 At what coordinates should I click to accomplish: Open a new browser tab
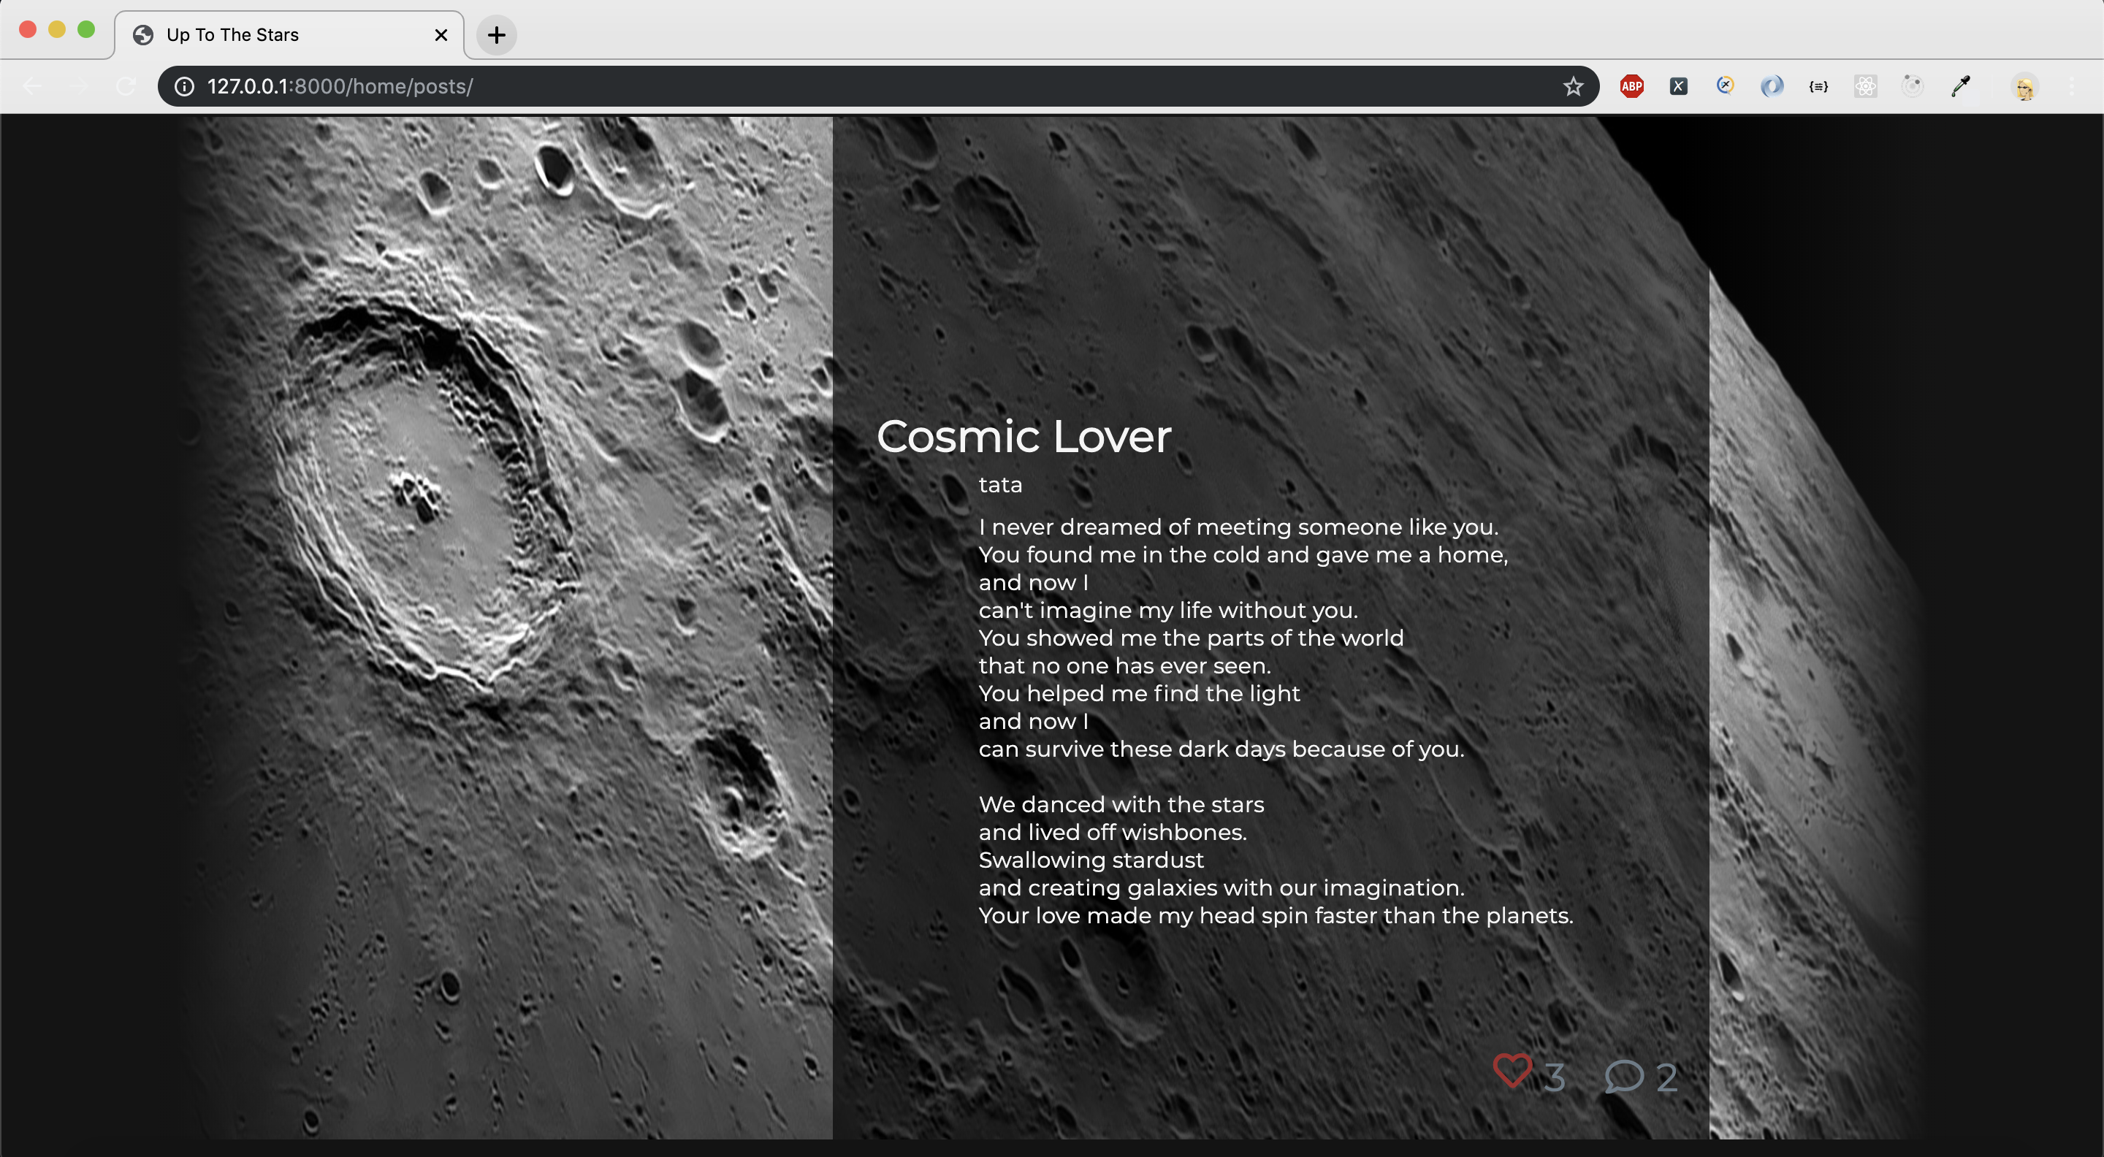click(496, 34)
